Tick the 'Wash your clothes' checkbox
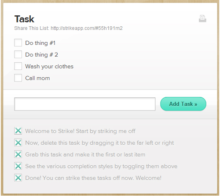220x196 pixels. coord(18,66)
